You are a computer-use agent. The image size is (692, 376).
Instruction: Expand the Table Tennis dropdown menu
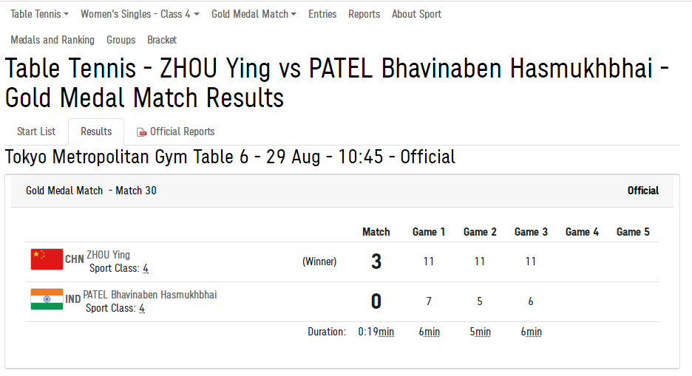39,14
